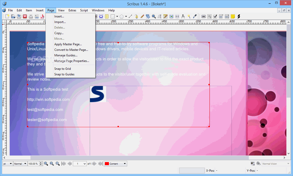Select the Insert Table tool

pyautogui.click(x=107, y=16)
